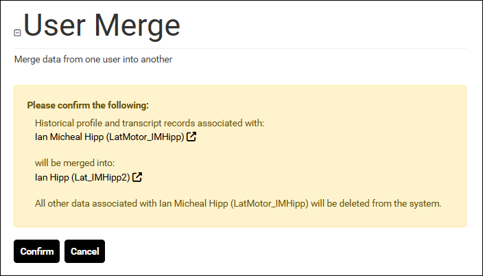This screenshot has height=276, width=483.
Task: Launch source user record via pop-out icon
Action: [191, 137]
